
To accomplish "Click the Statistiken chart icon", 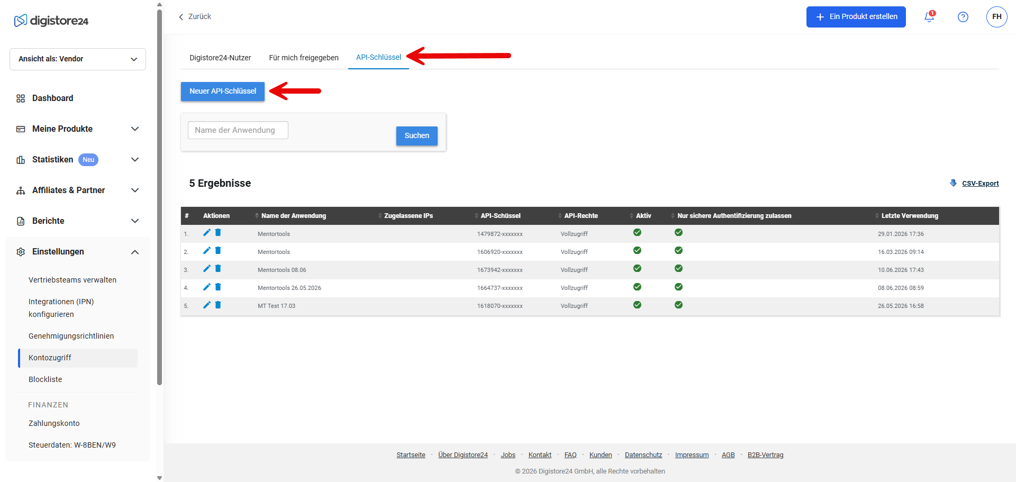I will point(21,160).
